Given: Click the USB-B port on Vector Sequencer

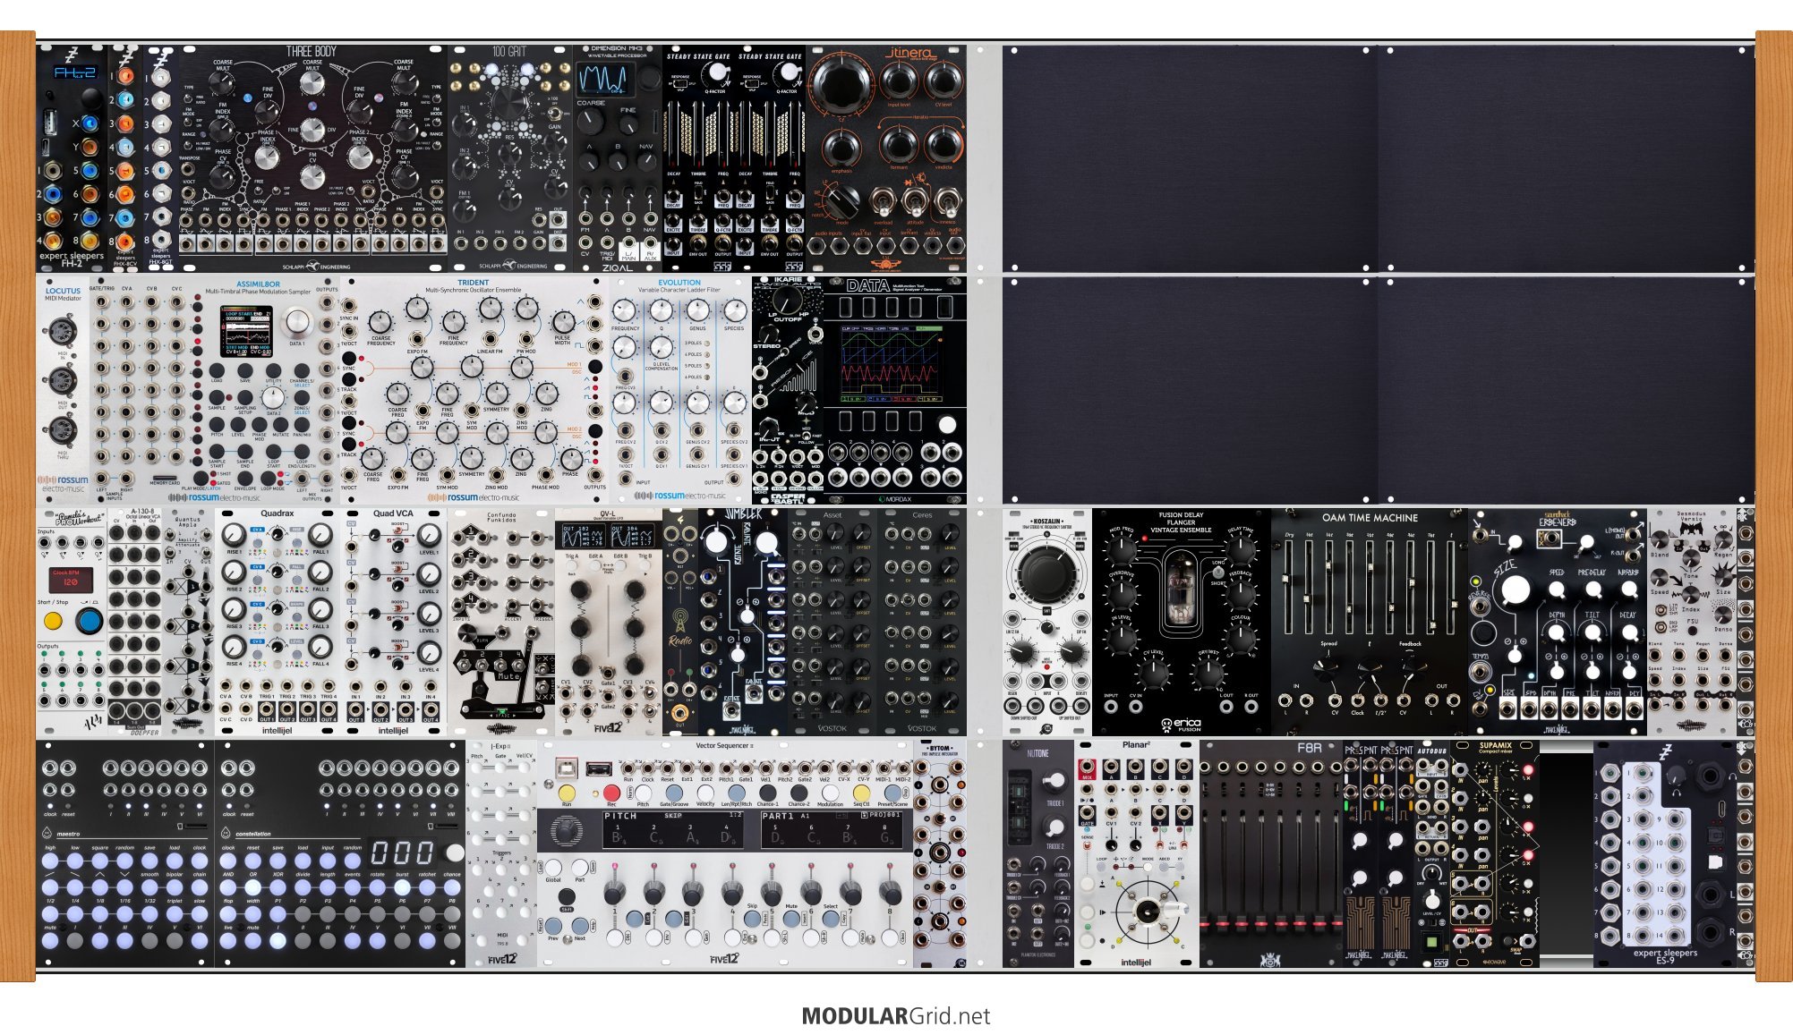Looking at the screenshot, I should point(566,768).
